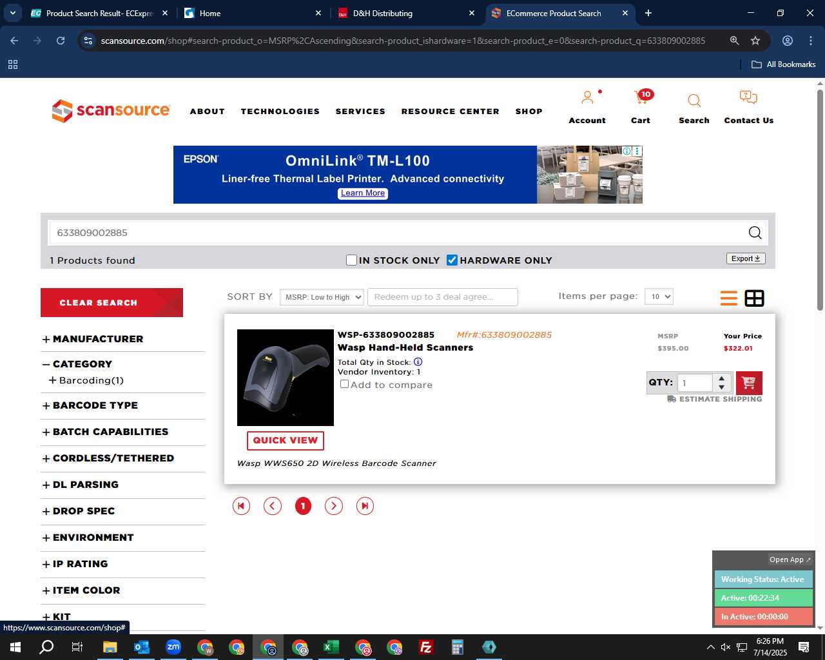Open the SHOP menu

(529, 112)
